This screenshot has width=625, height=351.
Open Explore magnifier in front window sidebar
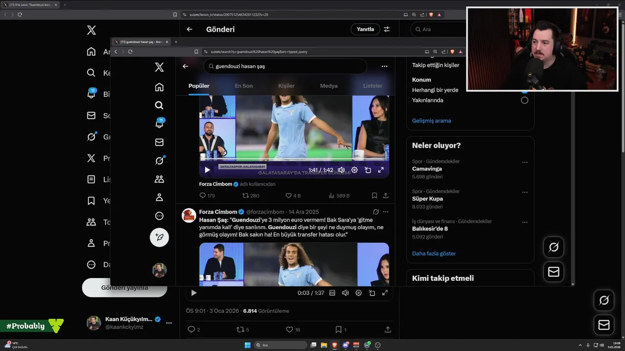pyautogui.click(x=159, y=105)
